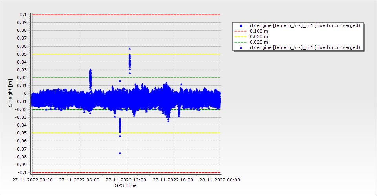377x196 pixels.
Task: Click the 27-11-2022 12:00 time tick label
Action: pyautogui.click(x=126, y=180)
